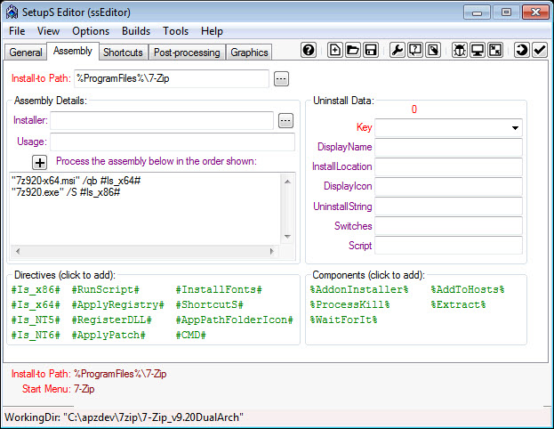
Task: Add the #Is_NT5# directive
Action: coord(36,320)
